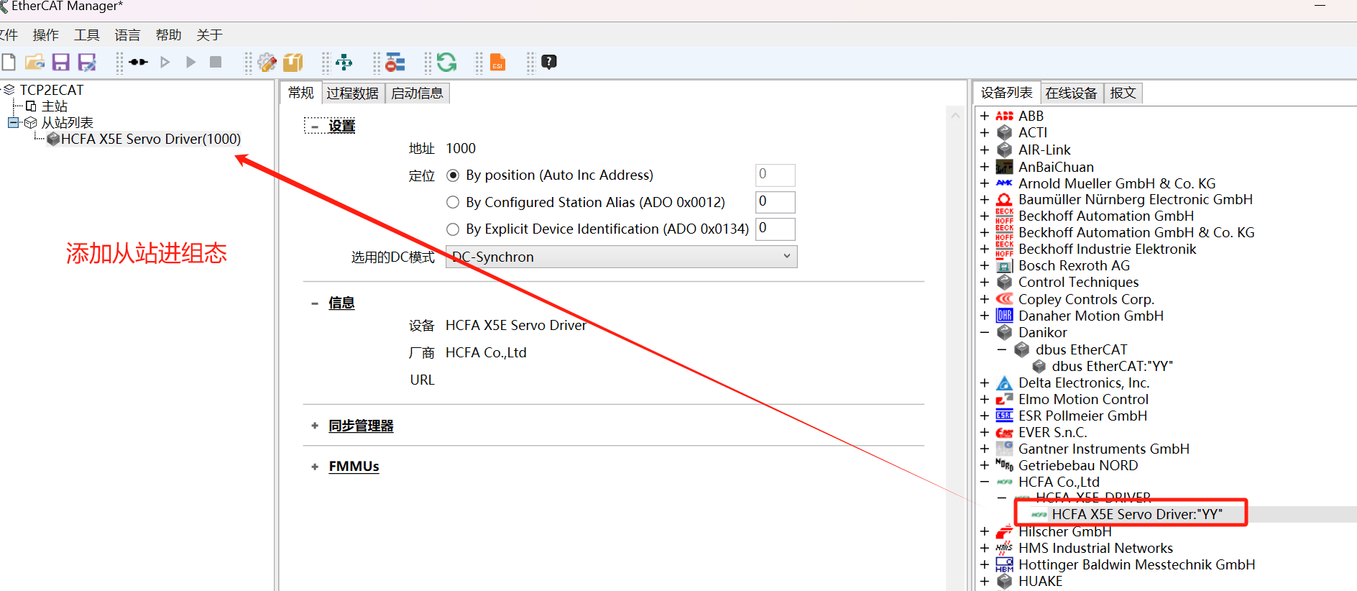This screenshot has width=1357, height=591.
Task: Click the remove slave tree icon
Action: pos(395,63)
